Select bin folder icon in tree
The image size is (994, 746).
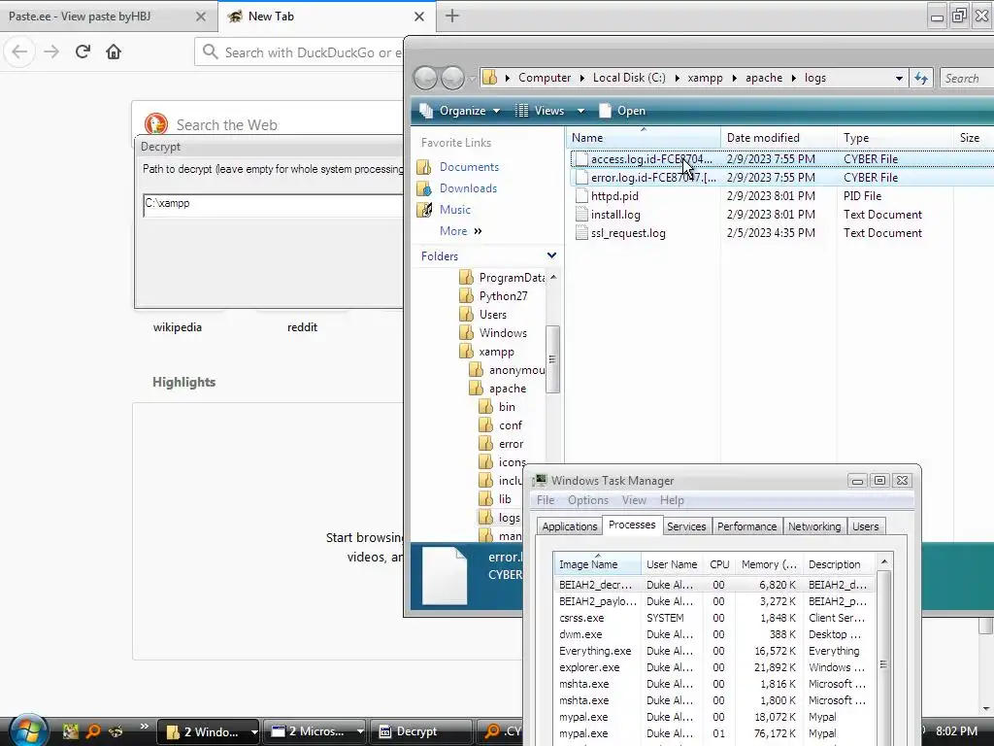click(x=485, y=407)
